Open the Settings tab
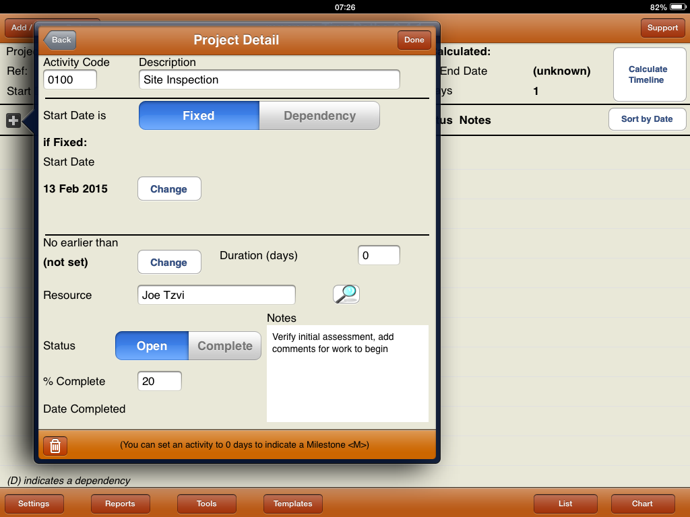 [x=34, y=504]
